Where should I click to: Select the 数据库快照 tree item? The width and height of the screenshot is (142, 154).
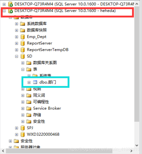click(x=37, y=30)
